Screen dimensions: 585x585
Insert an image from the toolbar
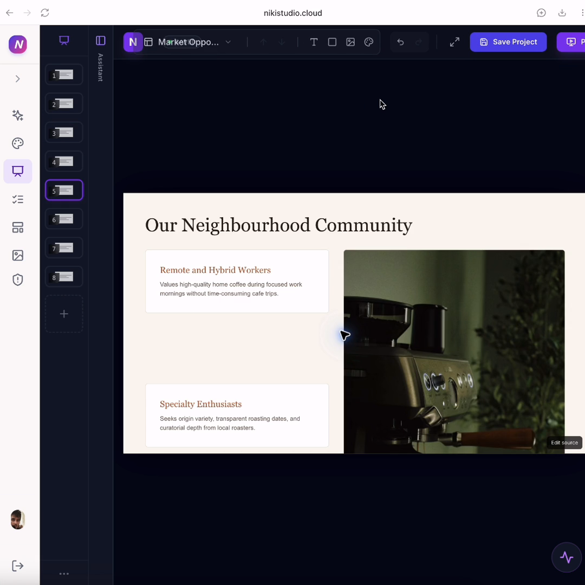tap(350, 42)
